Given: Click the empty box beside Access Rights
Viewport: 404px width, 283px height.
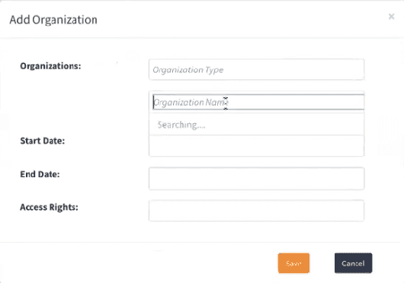Looking at the screenshot, I should coord(256,211).
